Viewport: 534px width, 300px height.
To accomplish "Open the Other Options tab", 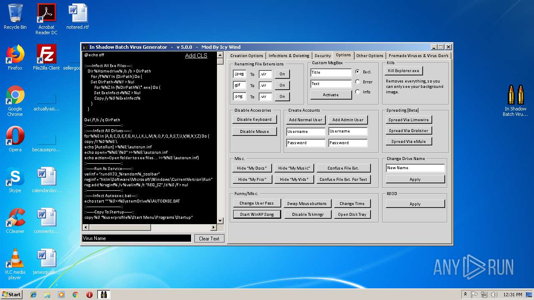I will [x=370, y=55].
